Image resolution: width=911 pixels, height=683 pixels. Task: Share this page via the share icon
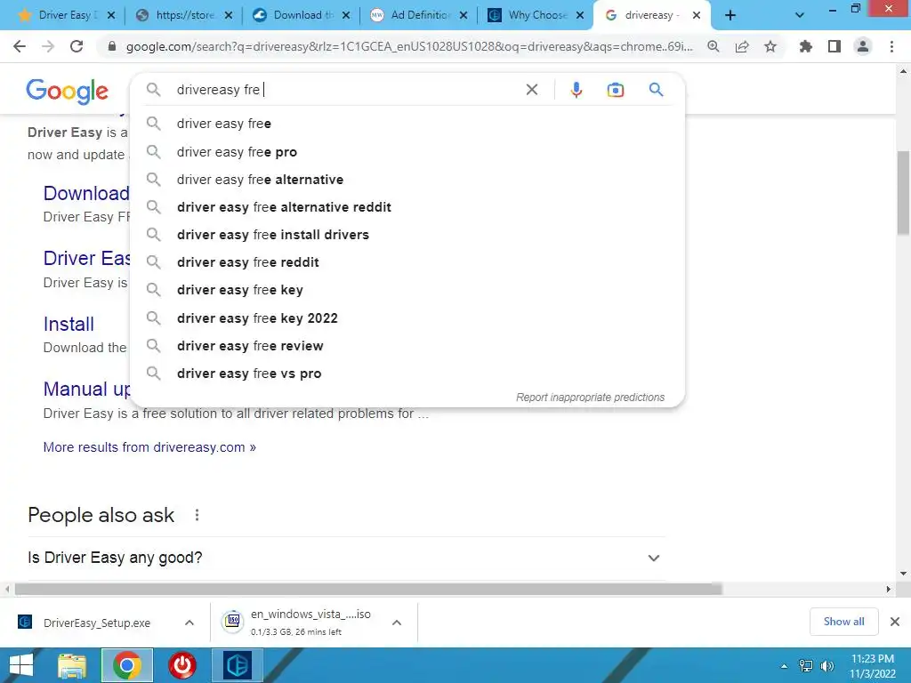tap(742, 46)
